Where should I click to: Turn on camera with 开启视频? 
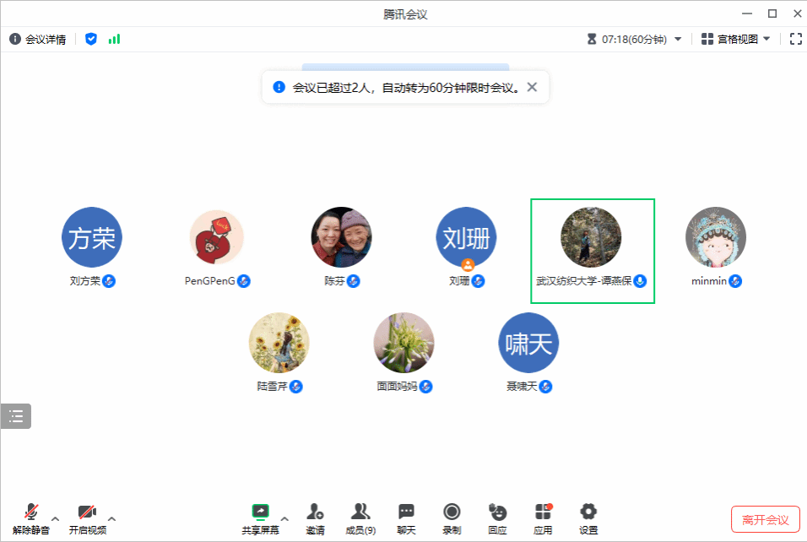pyautogui.click(x=87, y=517)
